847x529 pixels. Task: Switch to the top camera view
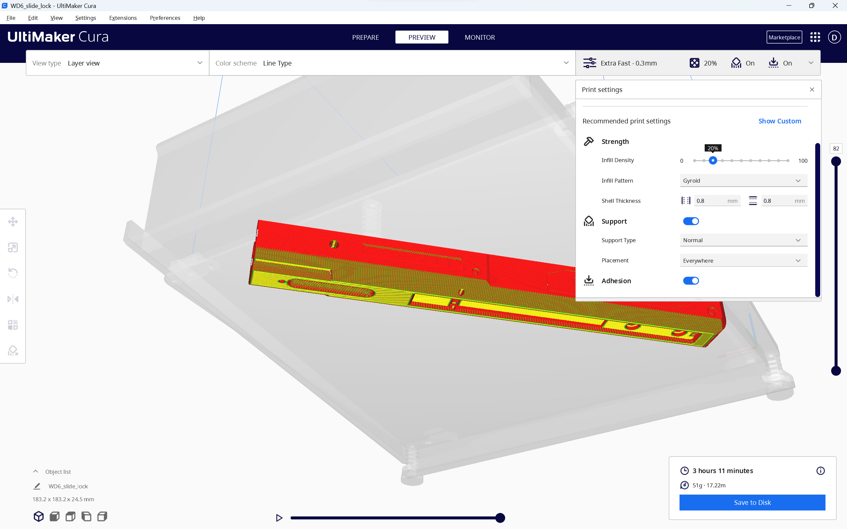71,516
